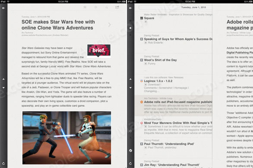This screenshot has height=168, width=253.
Task: Tap the 10:34 PM clock in status bar
Action: tap(63, 1)
